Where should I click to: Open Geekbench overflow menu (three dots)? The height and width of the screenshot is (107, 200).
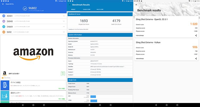point(131,5)
